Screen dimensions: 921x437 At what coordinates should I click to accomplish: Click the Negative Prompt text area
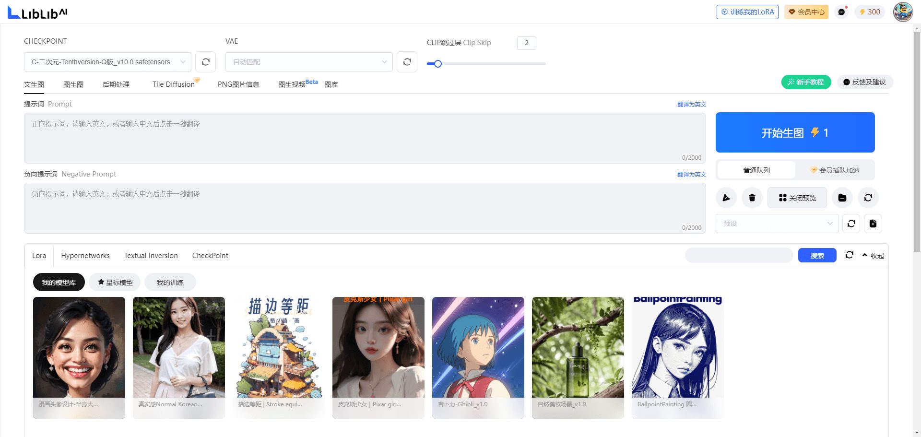[365, 208]
